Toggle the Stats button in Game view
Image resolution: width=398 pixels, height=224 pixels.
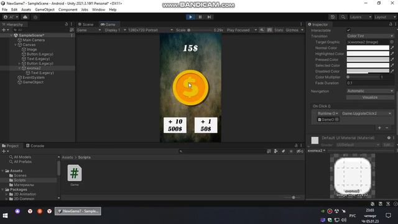279,30
